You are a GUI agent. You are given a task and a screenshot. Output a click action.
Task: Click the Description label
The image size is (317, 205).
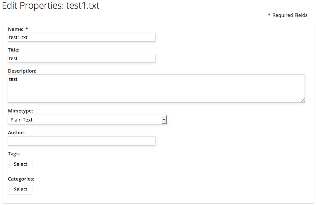[22, 71]
